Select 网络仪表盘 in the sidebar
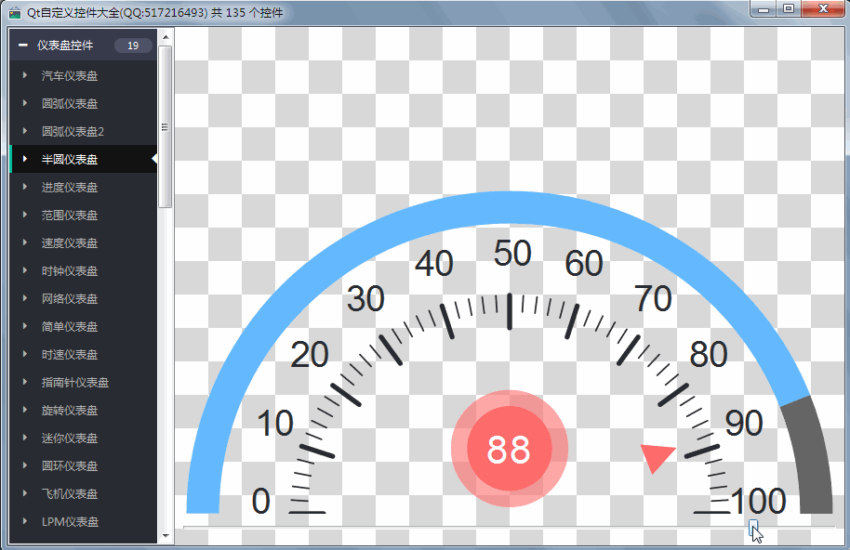 pos(70,298)
